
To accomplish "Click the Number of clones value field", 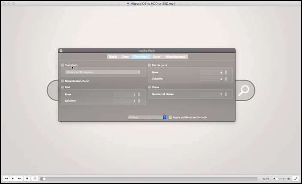I will [212, 94].
